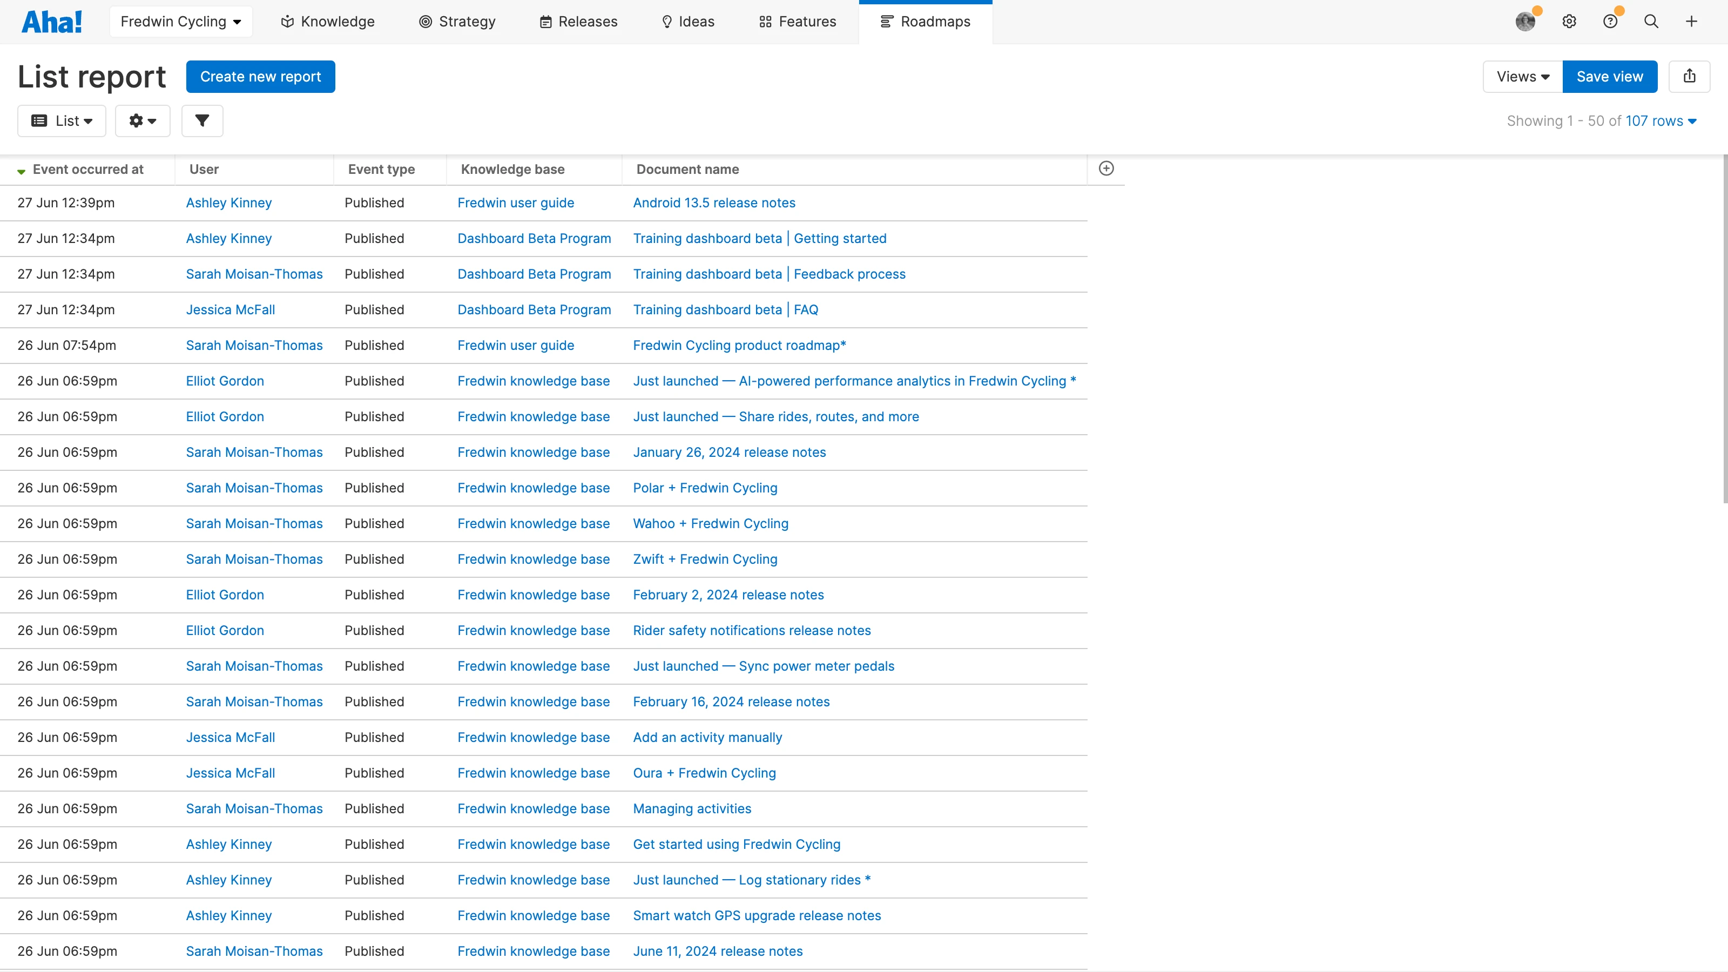The width and height of the screenshot is (1728, 972).
Task: Open the help question mark icon
Action: 1610,22
